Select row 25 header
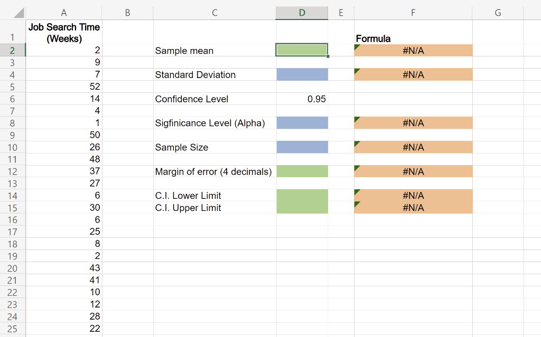The height and width of the screenshot is (337, 541). [13, 329]
